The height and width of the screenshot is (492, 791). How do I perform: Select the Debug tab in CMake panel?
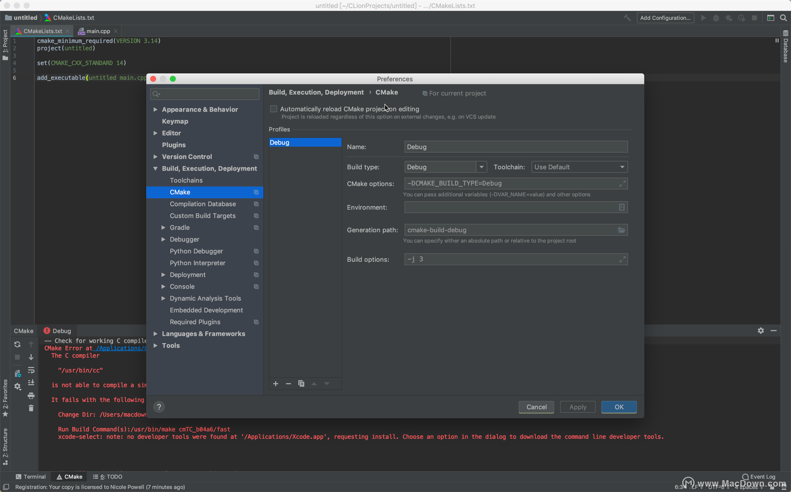58,331
